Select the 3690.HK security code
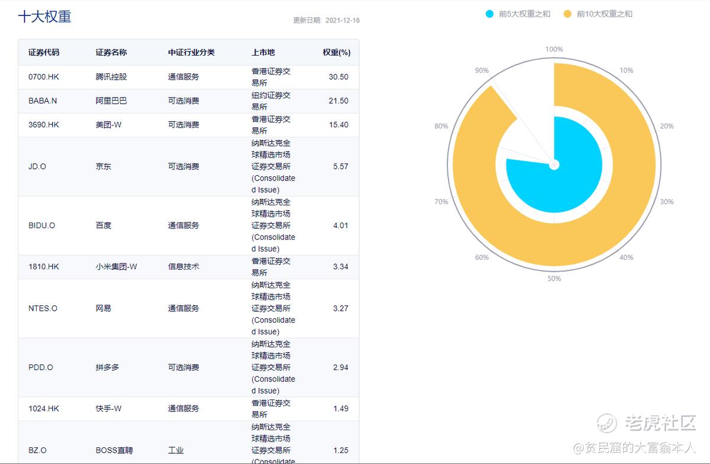 click(44, 125)
